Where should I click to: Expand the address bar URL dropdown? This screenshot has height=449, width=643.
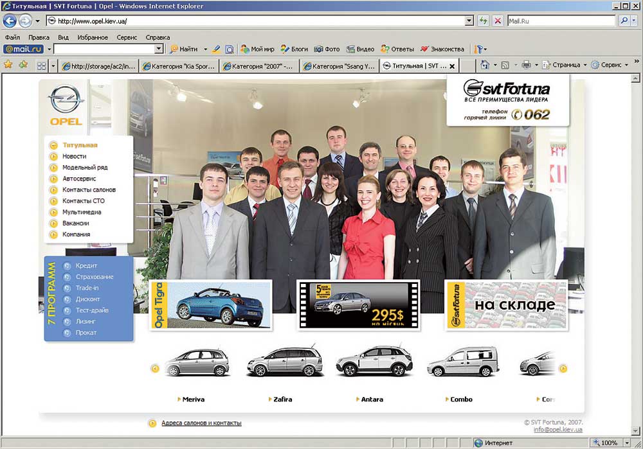[x=469, y=21]
